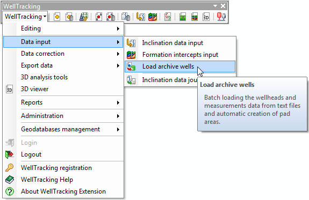309x200 pixels.
Task: Select Inclination data input in the submenu
Action: coord(180,43)
